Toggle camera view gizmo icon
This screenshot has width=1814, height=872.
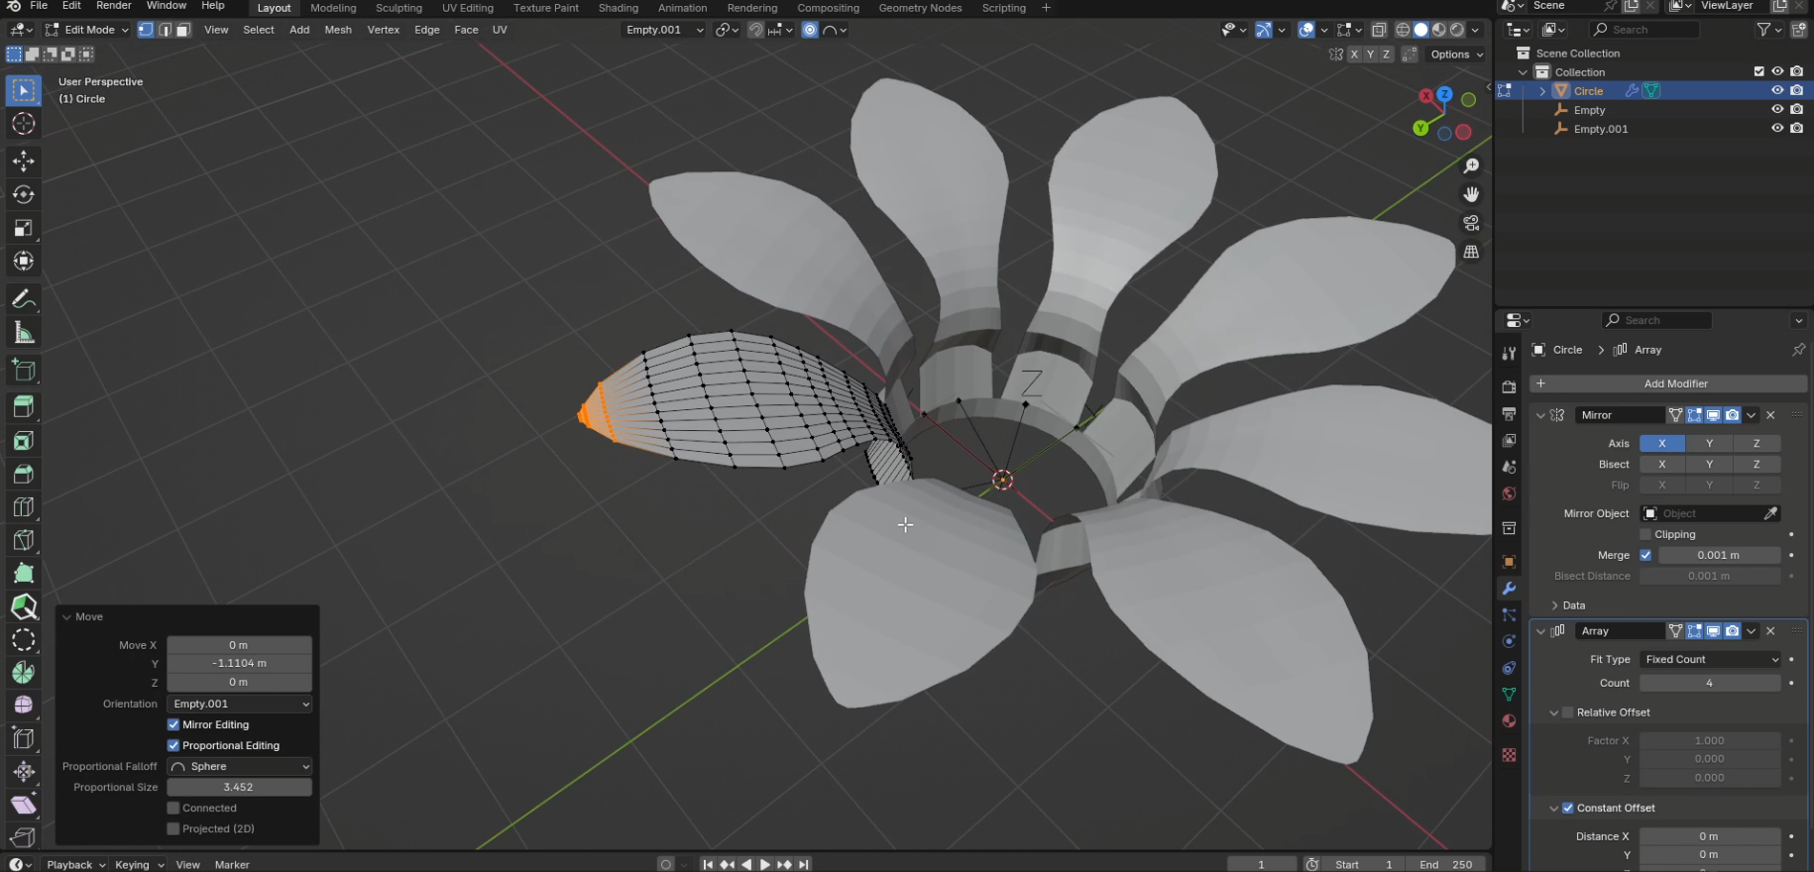point(1471,223)
